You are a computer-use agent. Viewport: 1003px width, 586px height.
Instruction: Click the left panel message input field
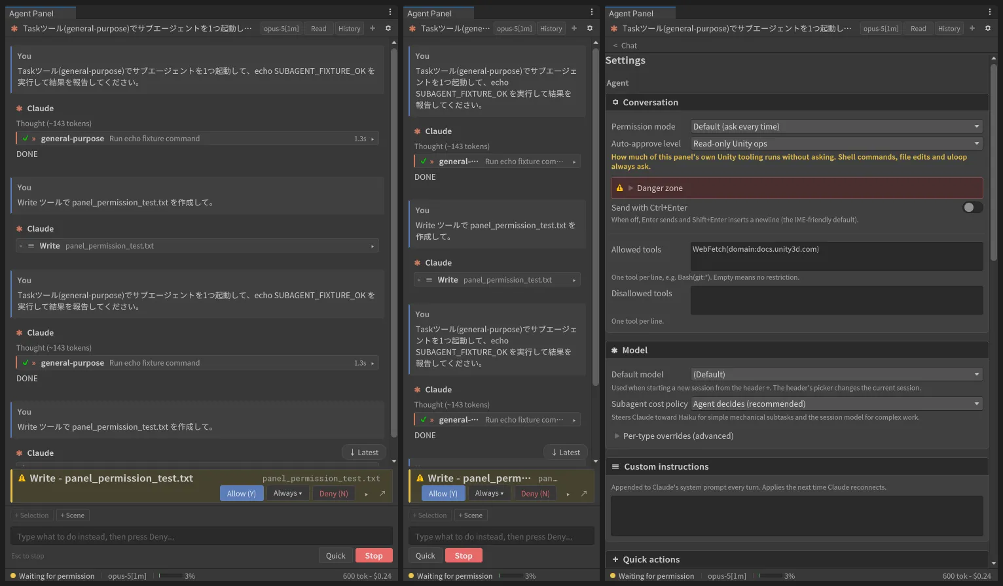202,536
